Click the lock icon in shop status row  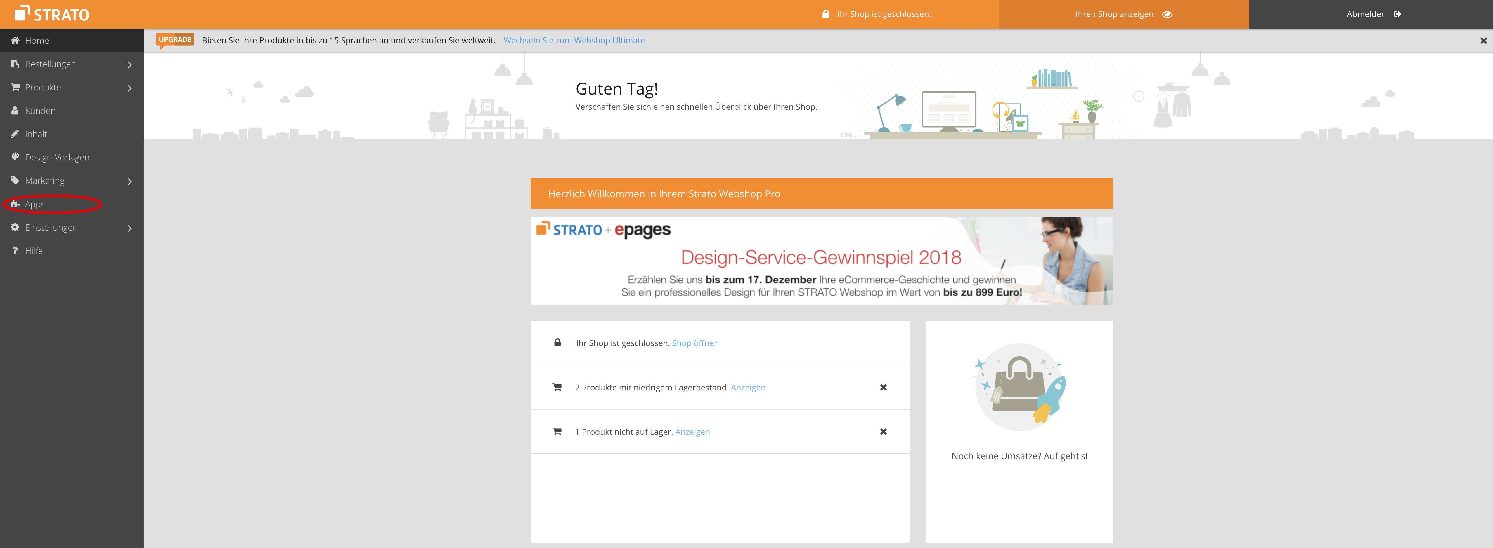[x=557, y=343]
